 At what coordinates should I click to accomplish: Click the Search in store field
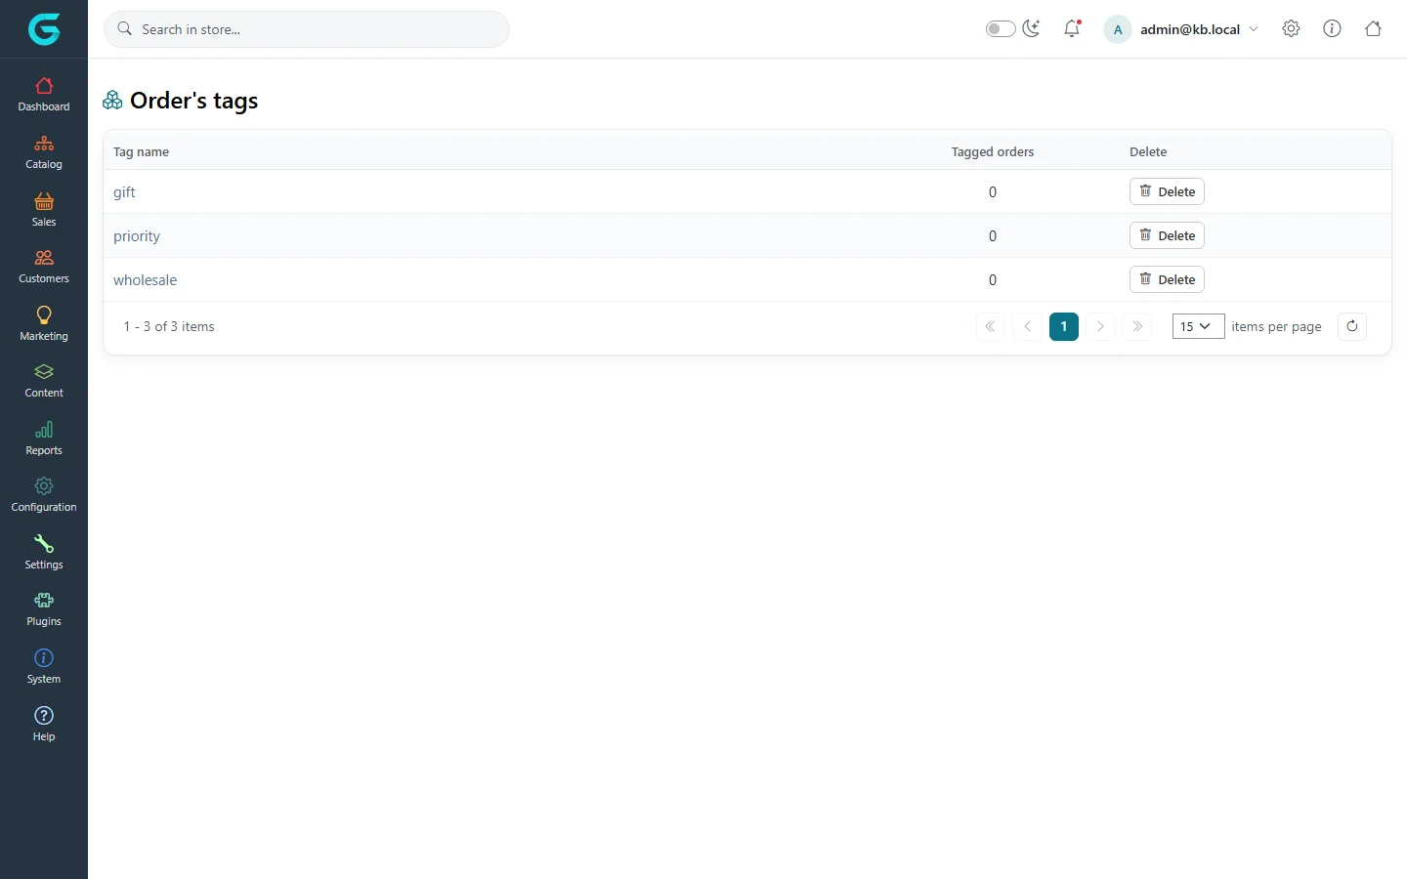[x=307, y=29]
